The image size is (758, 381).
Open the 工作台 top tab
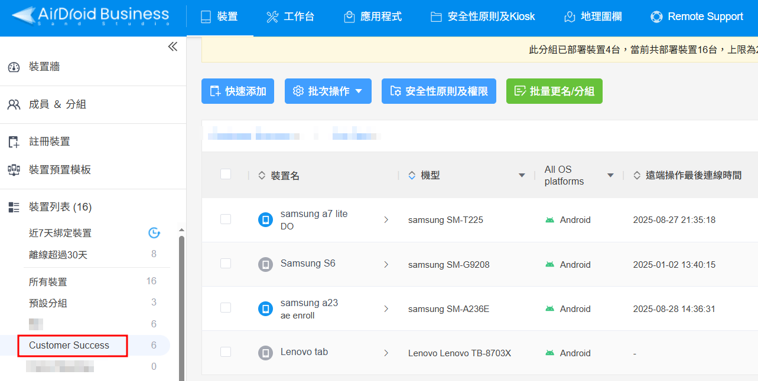click(x=290, y=17)
